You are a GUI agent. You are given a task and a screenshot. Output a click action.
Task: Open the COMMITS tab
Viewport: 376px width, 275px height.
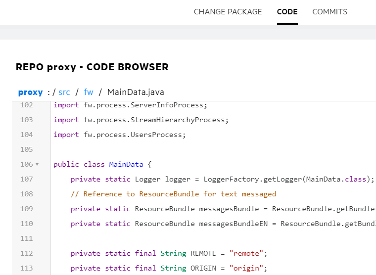329,12
